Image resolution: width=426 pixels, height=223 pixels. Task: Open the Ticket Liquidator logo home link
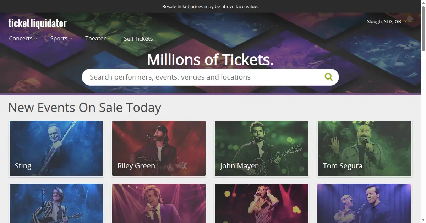38,23
